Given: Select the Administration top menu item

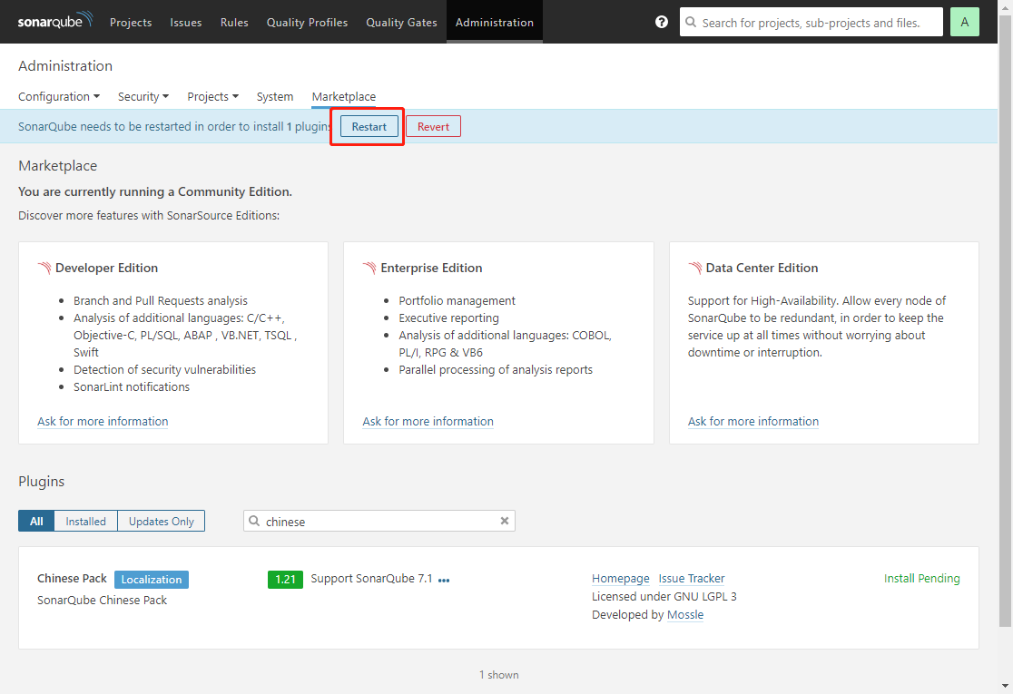Looking at the screenshot, I should tap(494, 22).
